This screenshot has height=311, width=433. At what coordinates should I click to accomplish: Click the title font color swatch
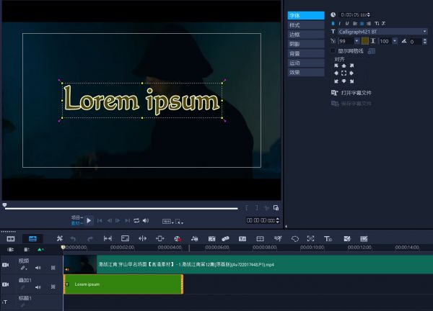tap(365, 41)
